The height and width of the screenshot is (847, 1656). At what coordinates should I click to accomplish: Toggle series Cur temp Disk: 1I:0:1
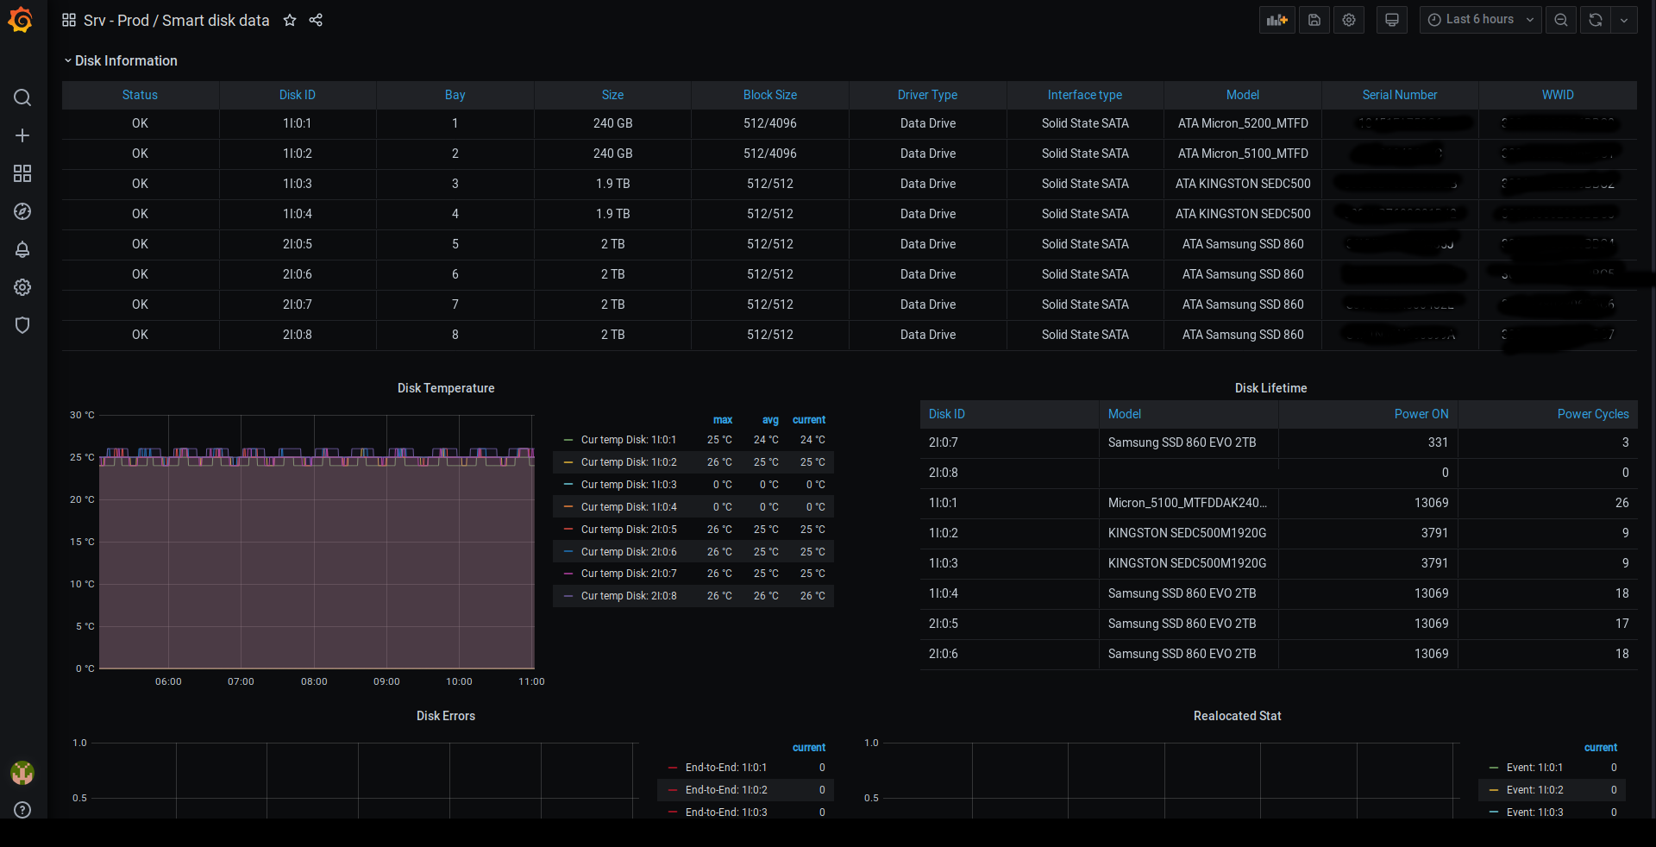click(x=629, y=440)
